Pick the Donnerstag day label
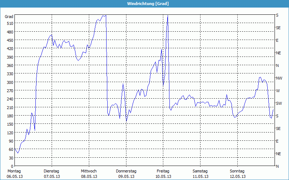This screenshot has height=180, width=289. (x=126, y=171)
